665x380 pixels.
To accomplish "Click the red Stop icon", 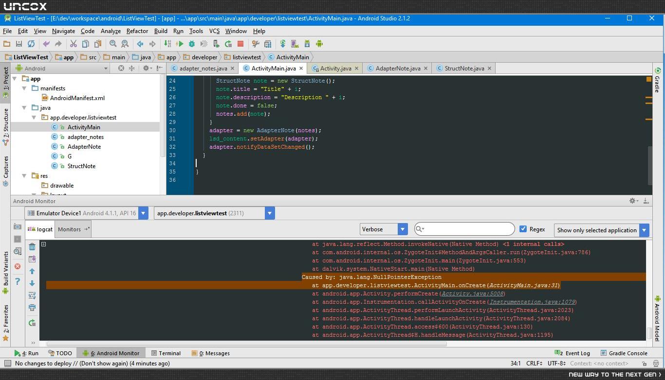I will (240, 44).
